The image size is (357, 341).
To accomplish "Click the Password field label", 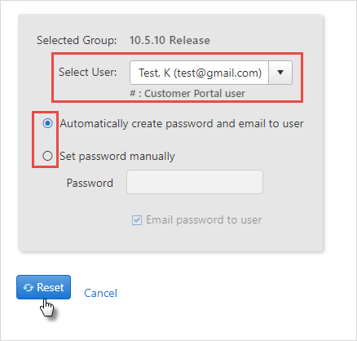I will pyautogui.click(x=90, y=183).
